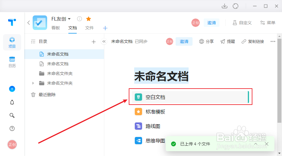Go back with the left arrow beside project icon
This screenshot has width=282, height=156.
pyautogui.click(x=29, y=23)
